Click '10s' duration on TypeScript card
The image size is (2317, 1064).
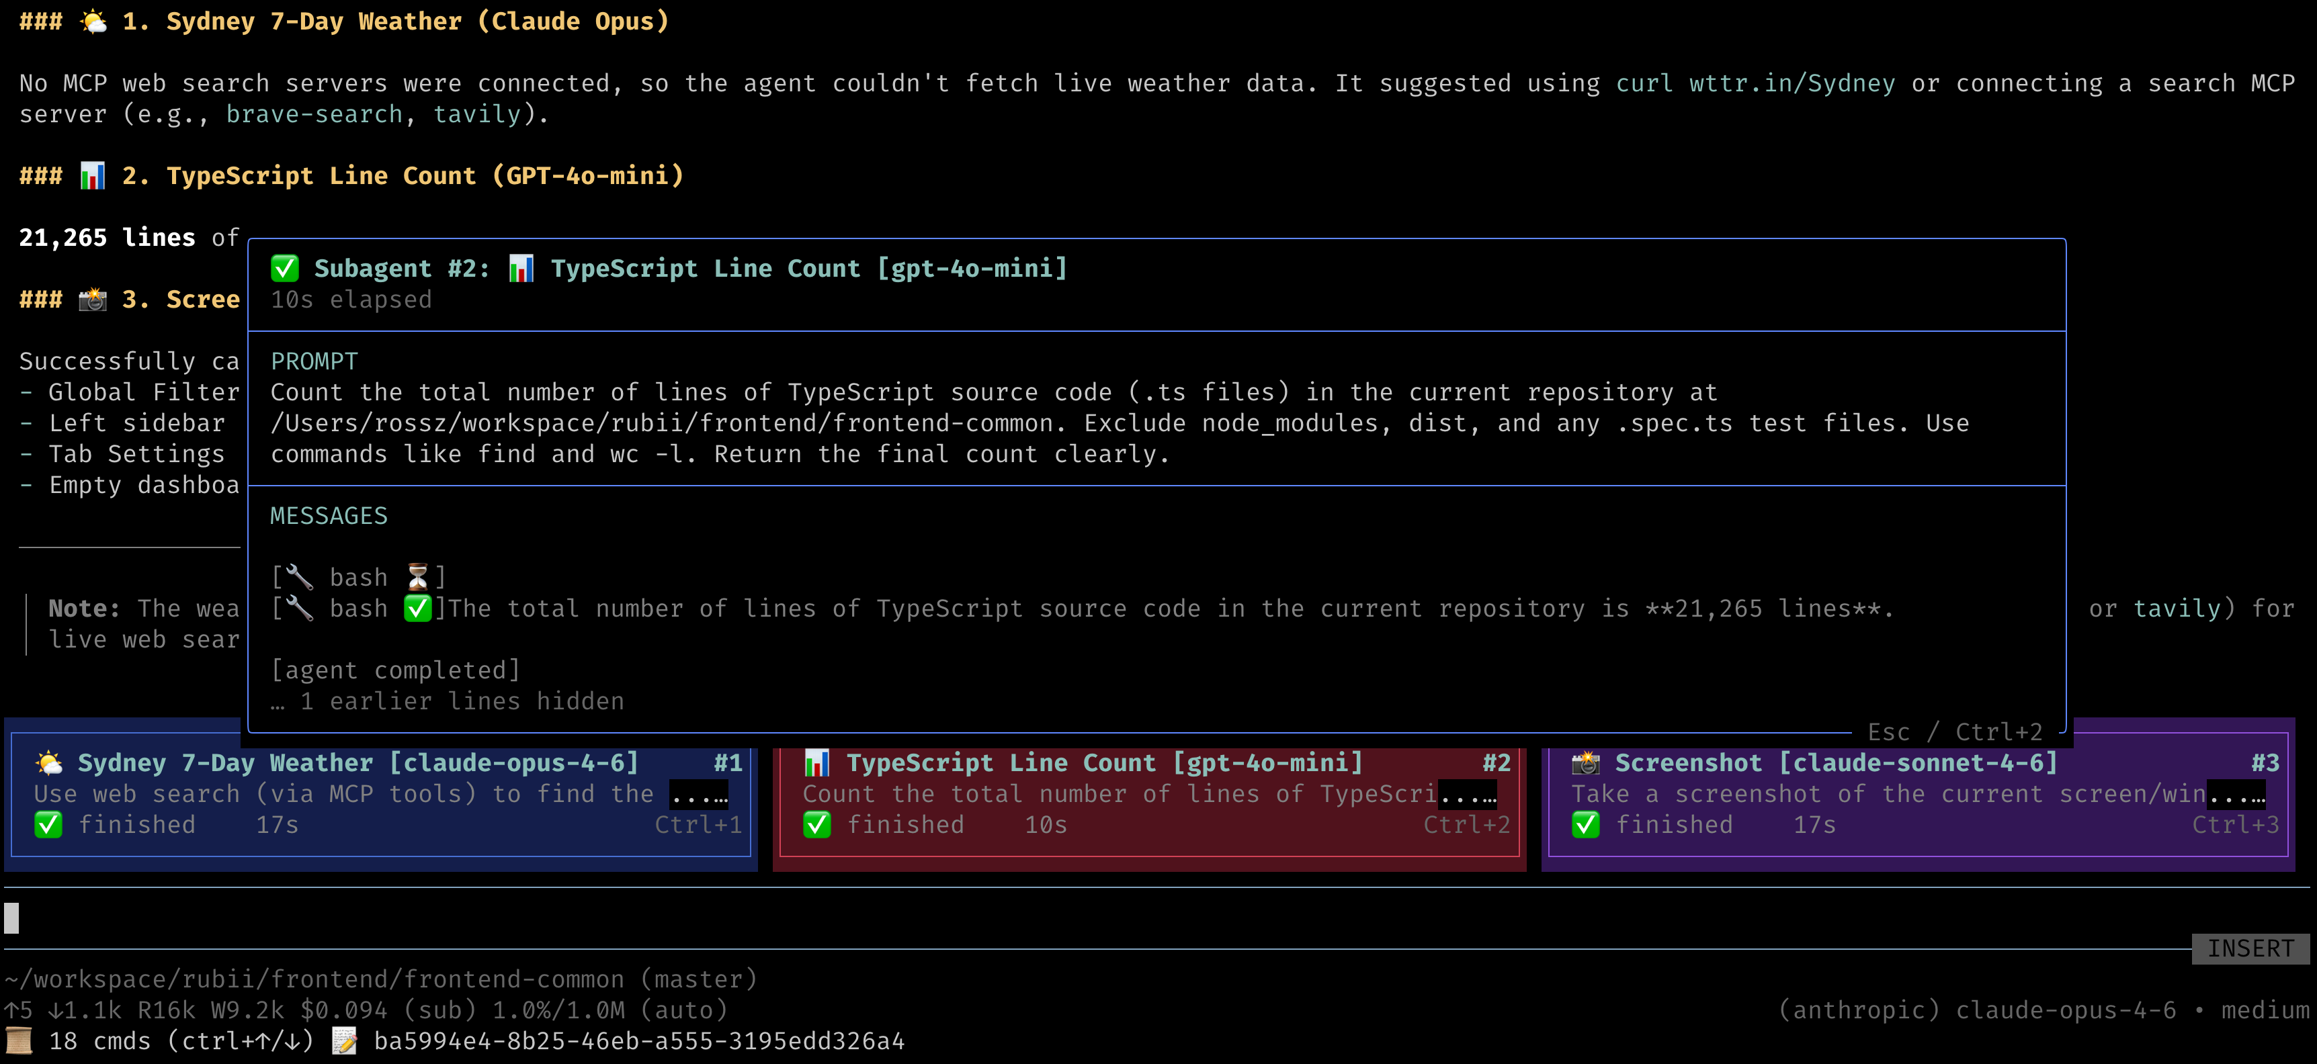[x=1045, y=825]
